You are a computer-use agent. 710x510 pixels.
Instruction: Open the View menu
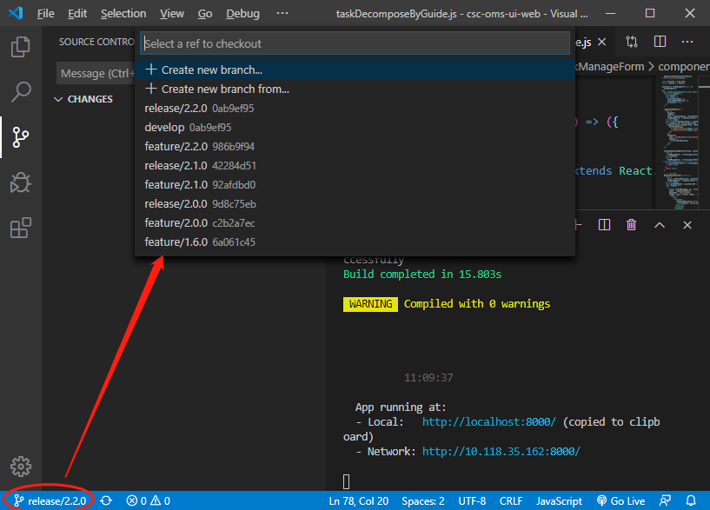click(171, 14)
